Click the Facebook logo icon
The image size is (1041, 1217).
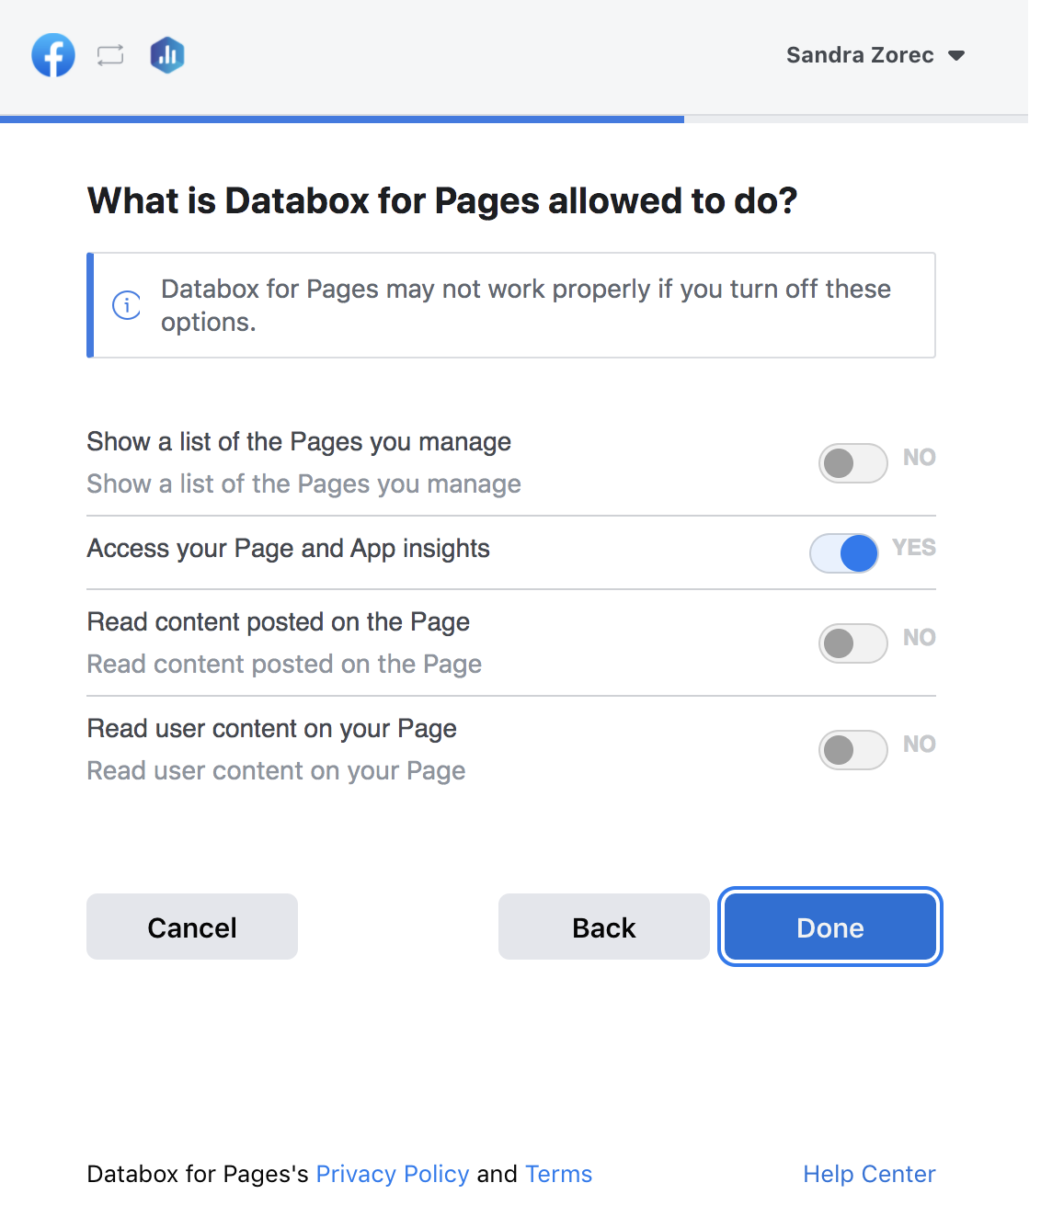pos(53,55)
